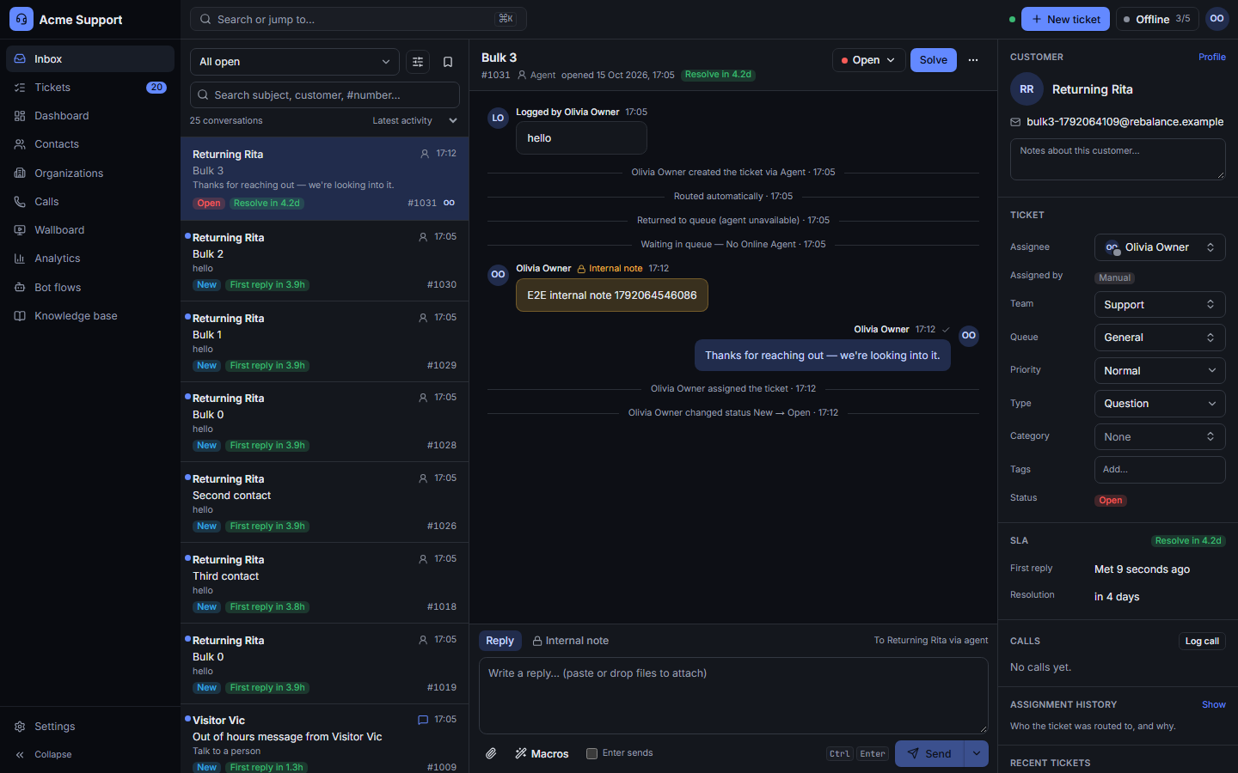Open the Calls section

pos(90,202)
